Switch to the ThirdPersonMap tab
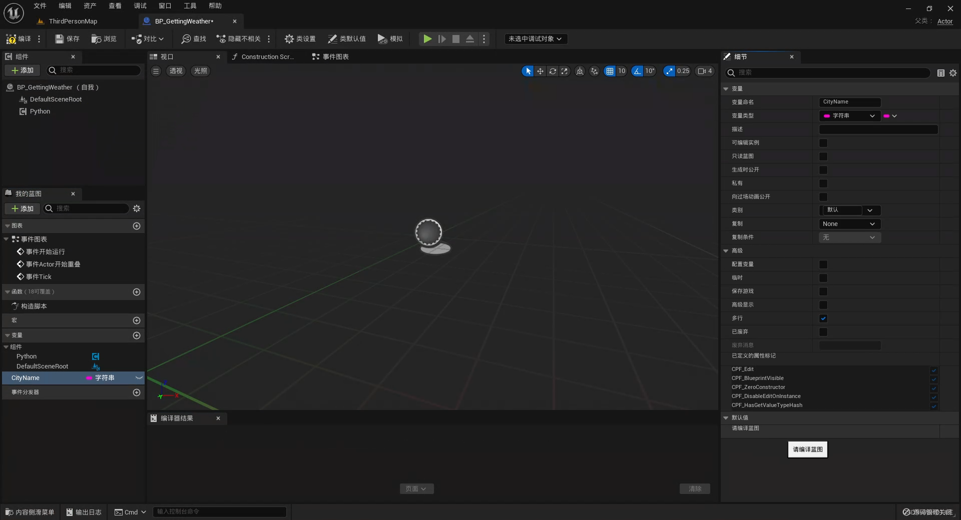This screenshot has width=961, height=520. click(x=73, y=21)
